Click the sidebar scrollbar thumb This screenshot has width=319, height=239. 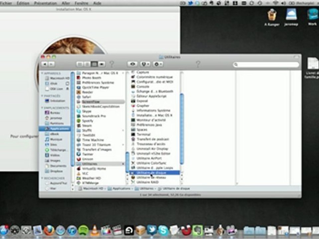coord(72,119)
